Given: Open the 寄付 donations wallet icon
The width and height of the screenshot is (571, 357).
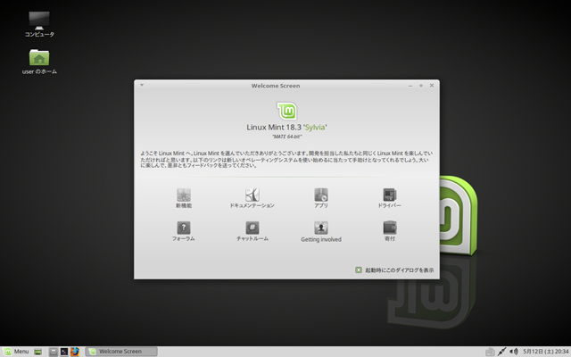Looking at the screenshot, I should 390,228.
